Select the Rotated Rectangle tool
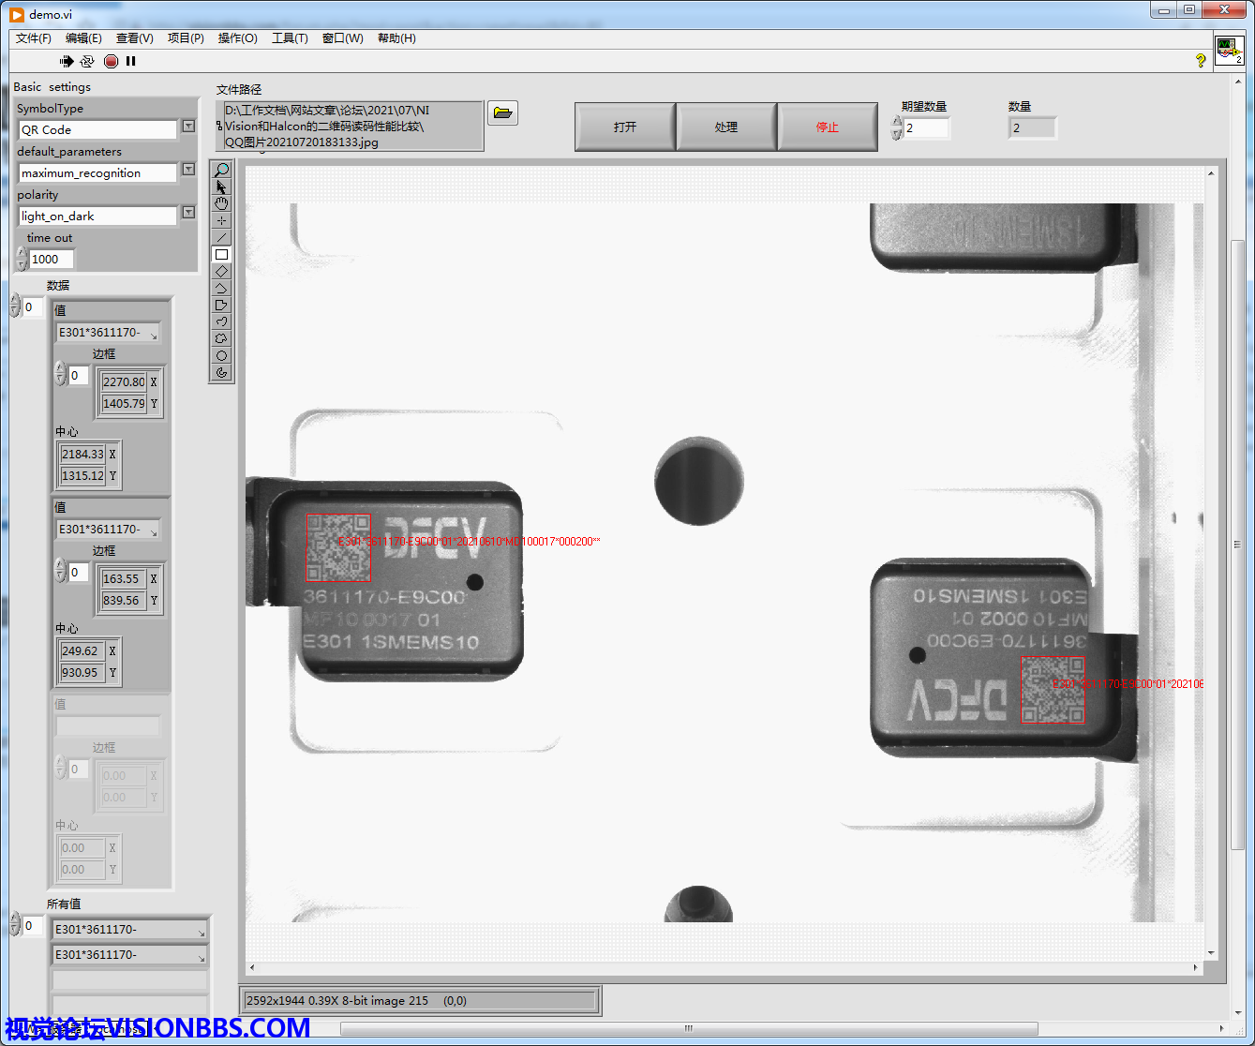The height and width of the screenshot is (1046, 1255). pos(221,271)
